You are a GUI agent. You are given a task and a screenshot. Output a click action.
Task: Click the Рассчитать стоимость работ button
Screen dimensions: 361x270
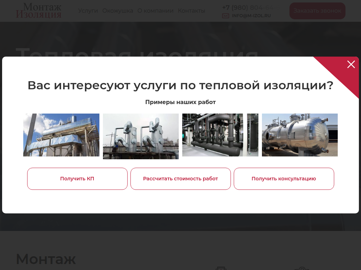click(180, 179)
